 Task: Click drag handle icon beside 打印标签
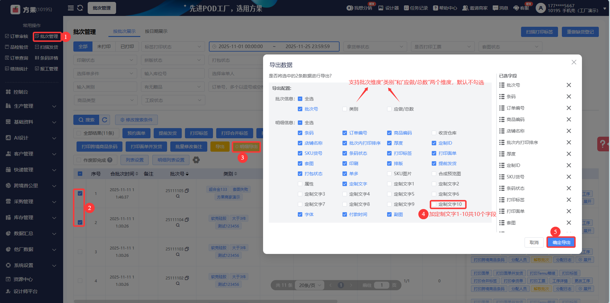(x=502, y=200)
